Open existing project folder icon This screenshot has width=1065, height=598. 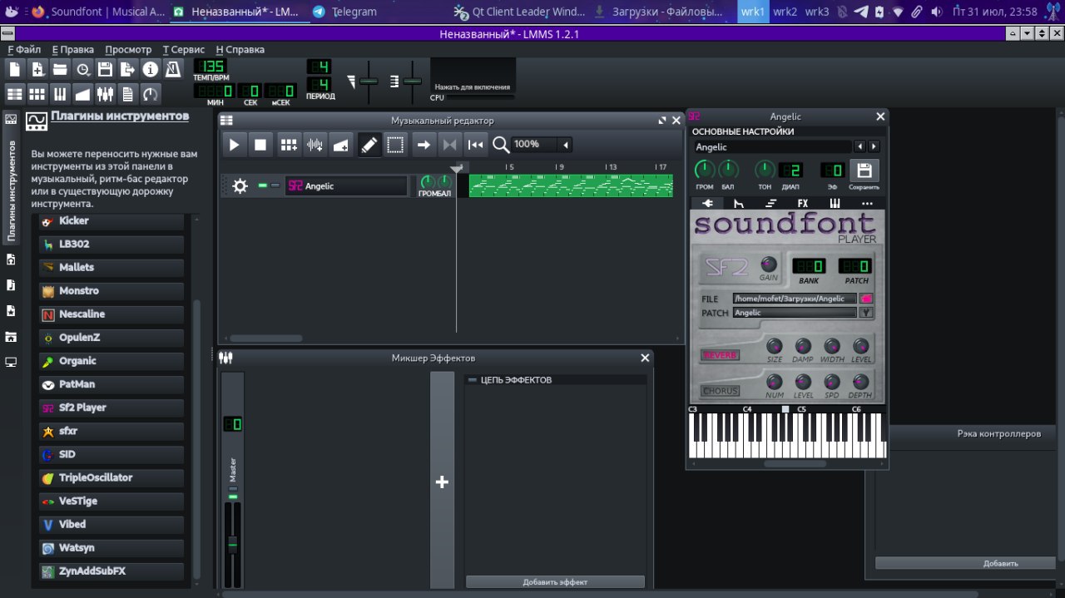coord(60,69)
